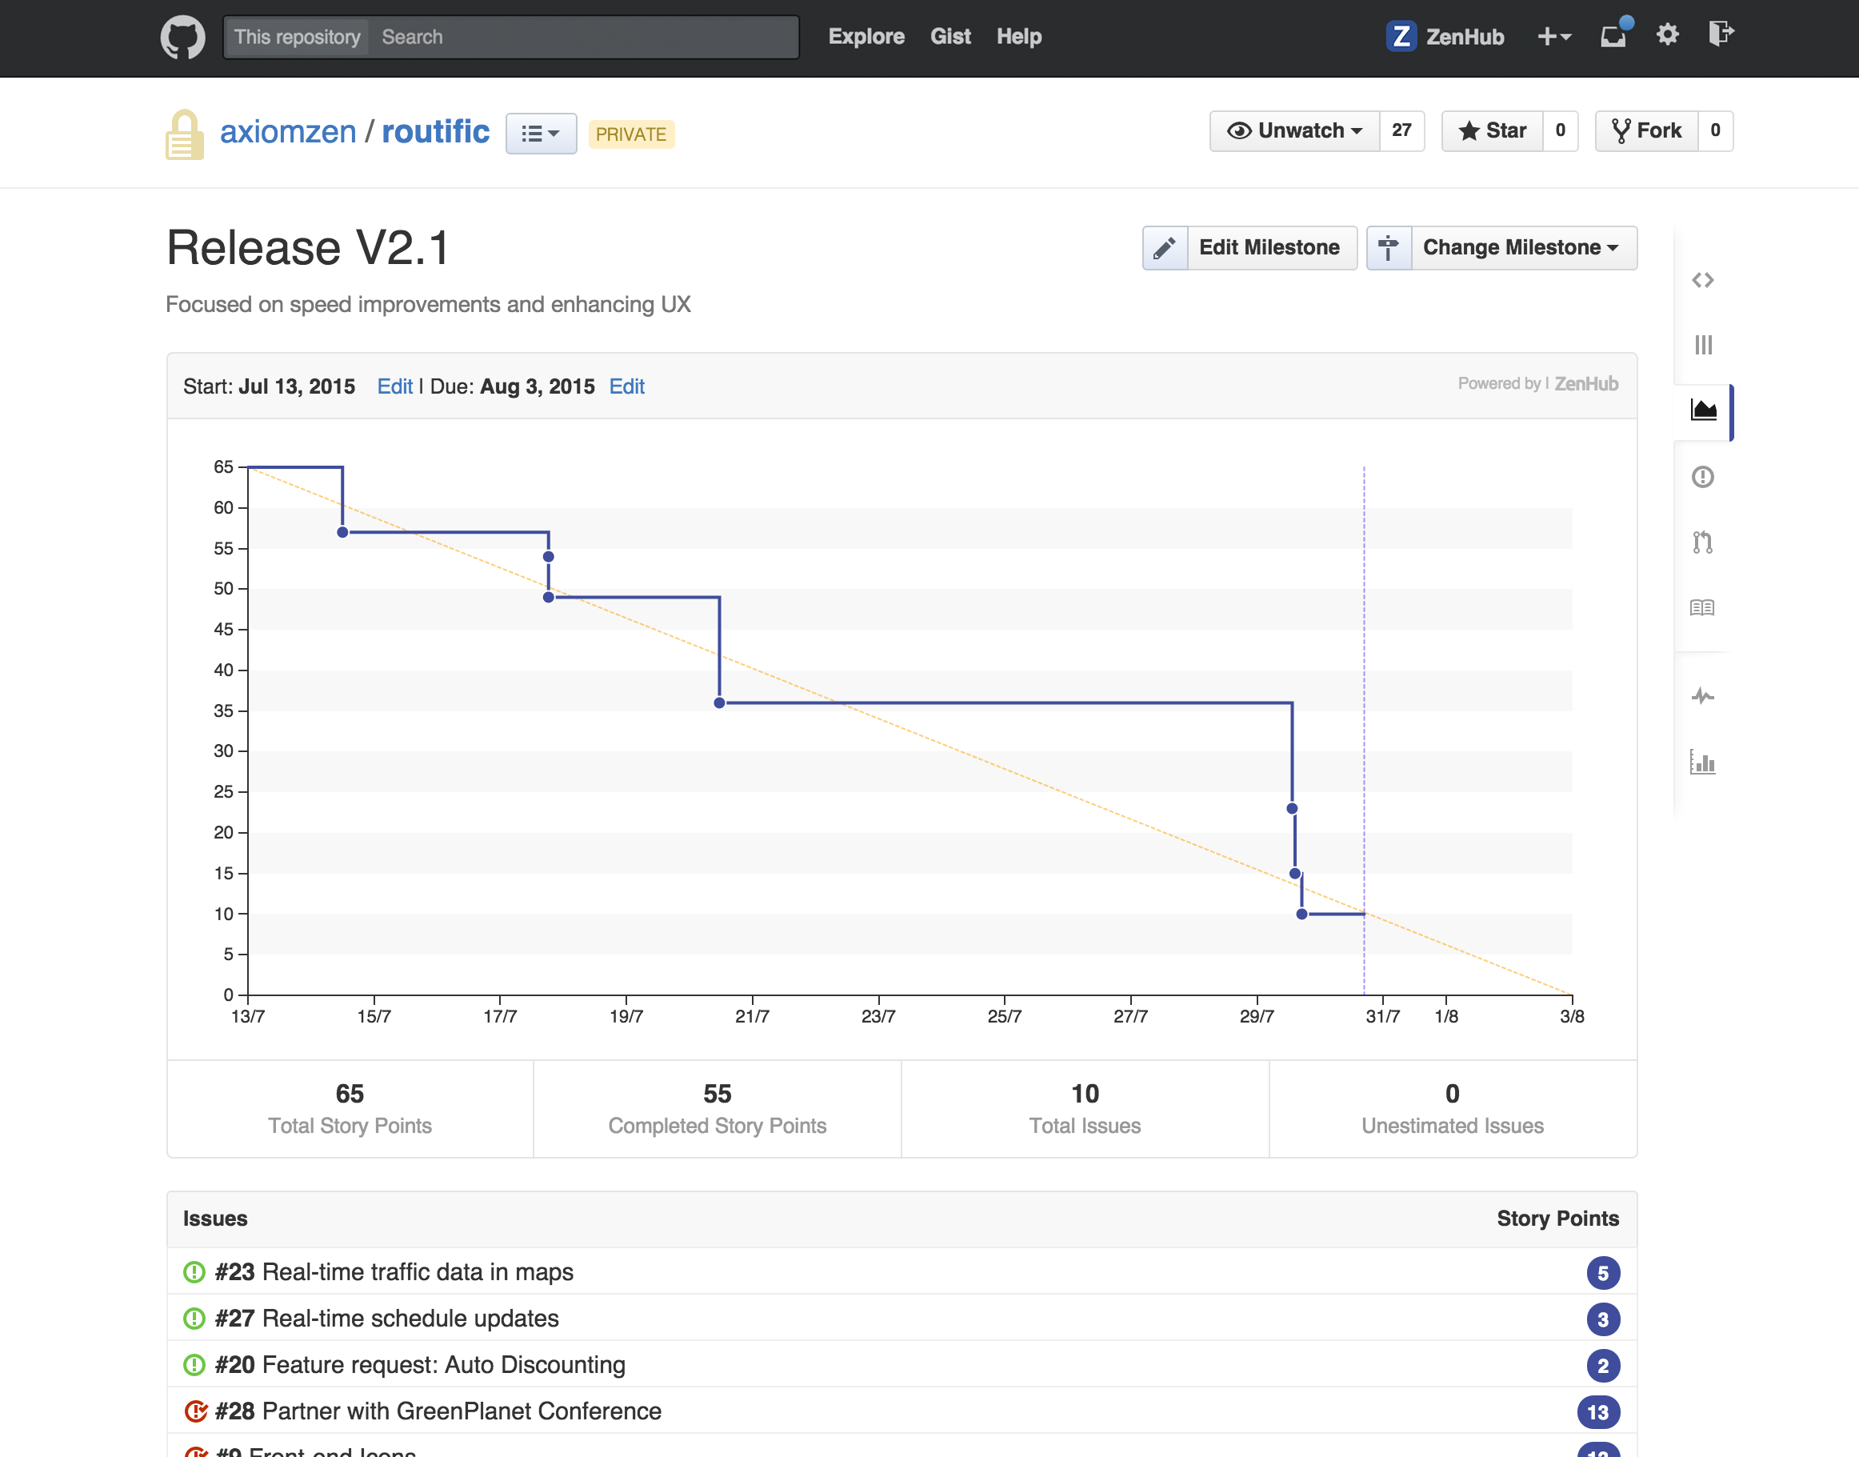Screen dimensions: 1859x1457
Task: Open the Graphs bar chart sidebar icon
Action: pyautogui.click(x=1702, y=762)
